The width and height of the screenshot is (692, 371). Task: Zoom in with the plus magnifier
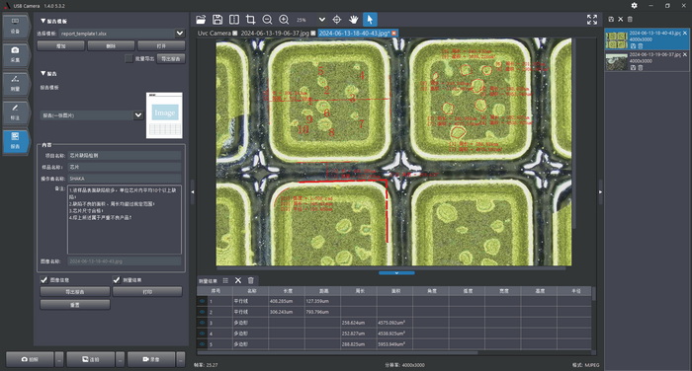(x=284, y=20)
